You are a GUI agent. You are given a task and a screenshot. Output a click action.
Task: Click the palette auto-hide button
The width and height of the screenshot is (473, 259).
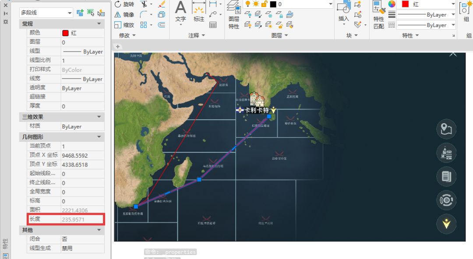(x=5, y=13)
